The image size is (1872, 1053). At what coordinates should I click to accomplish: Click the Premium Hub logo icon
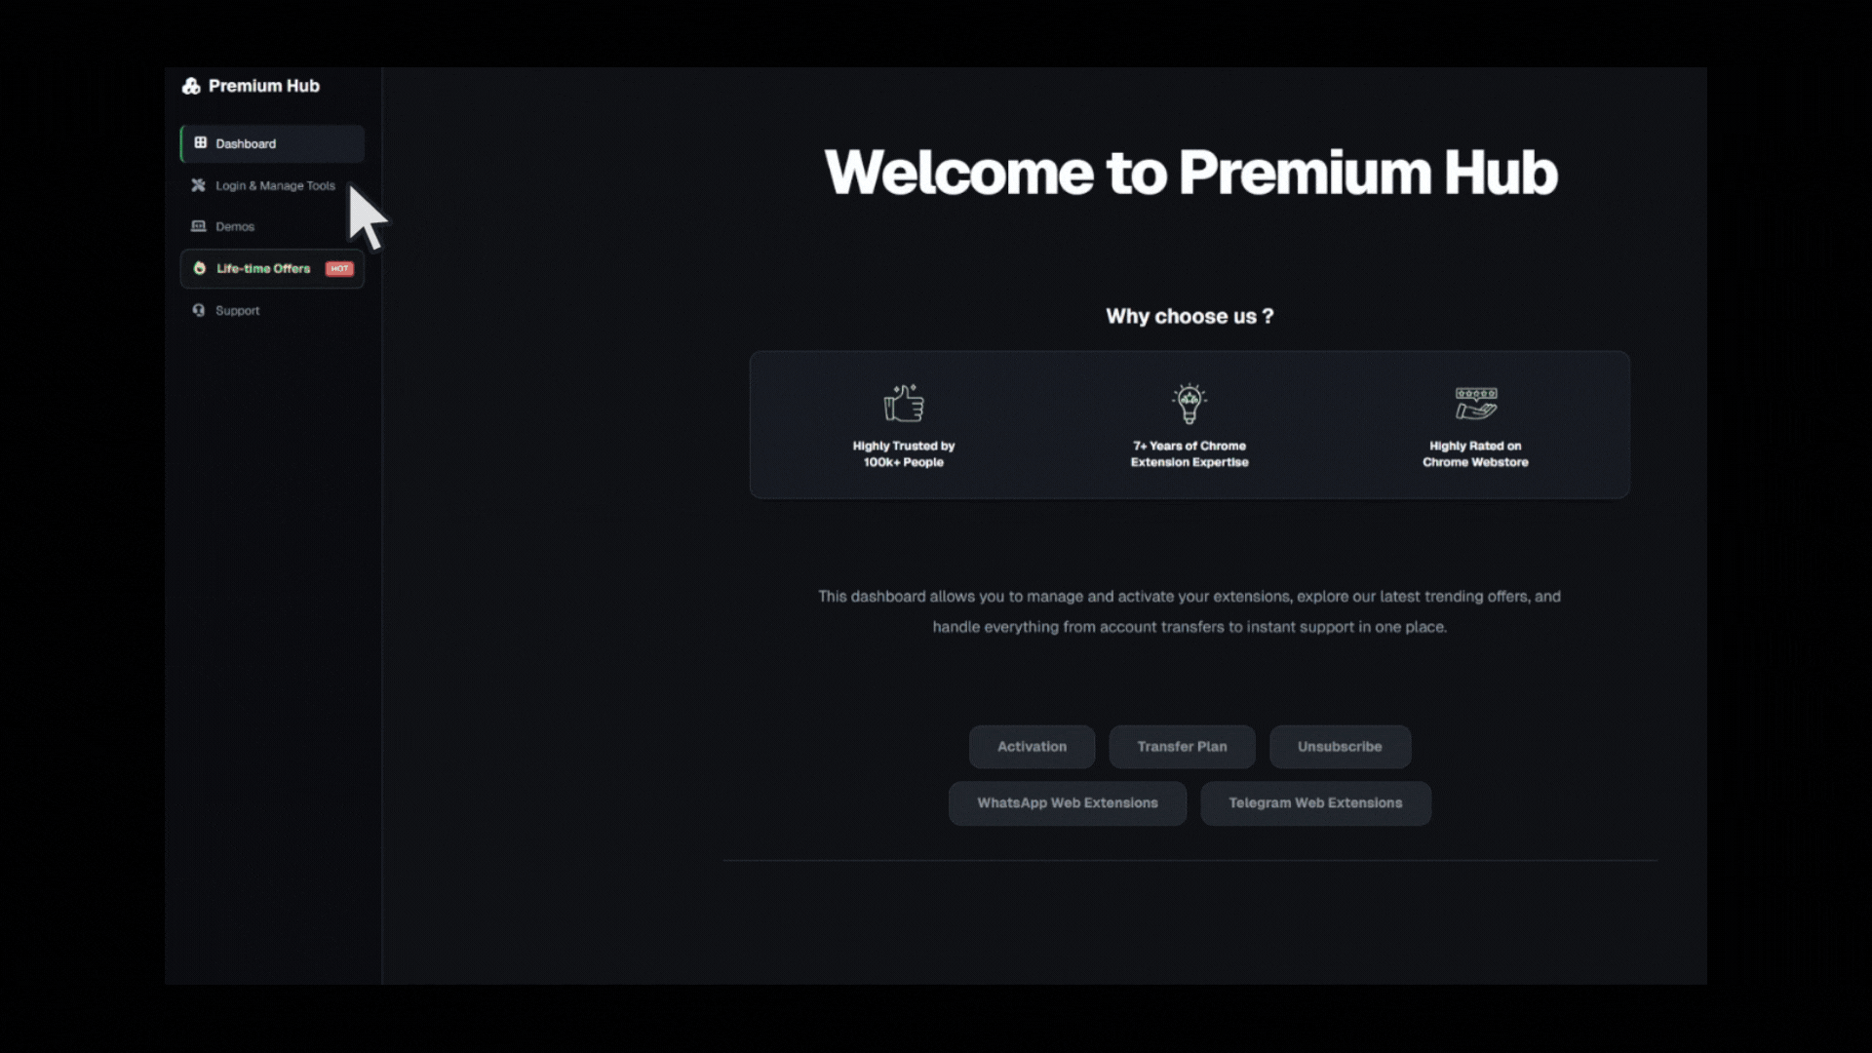click(191, 86)
